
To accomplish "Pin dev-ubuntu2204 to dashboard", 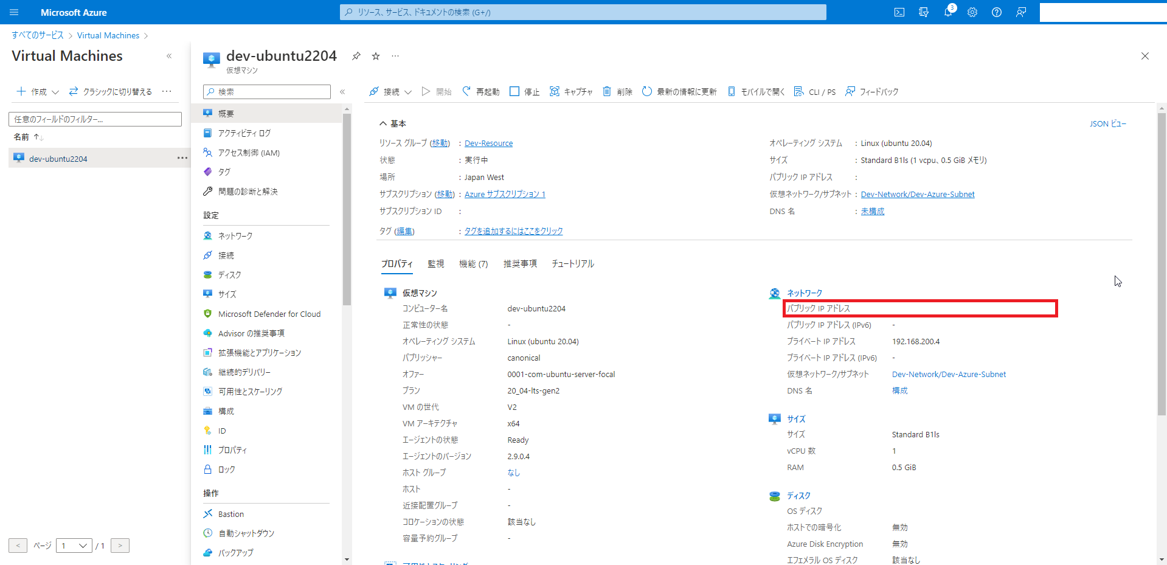I will [356, 56].
